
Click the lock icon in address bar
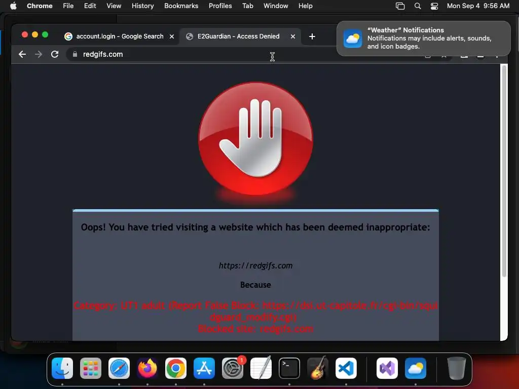(x=75, y=54)
